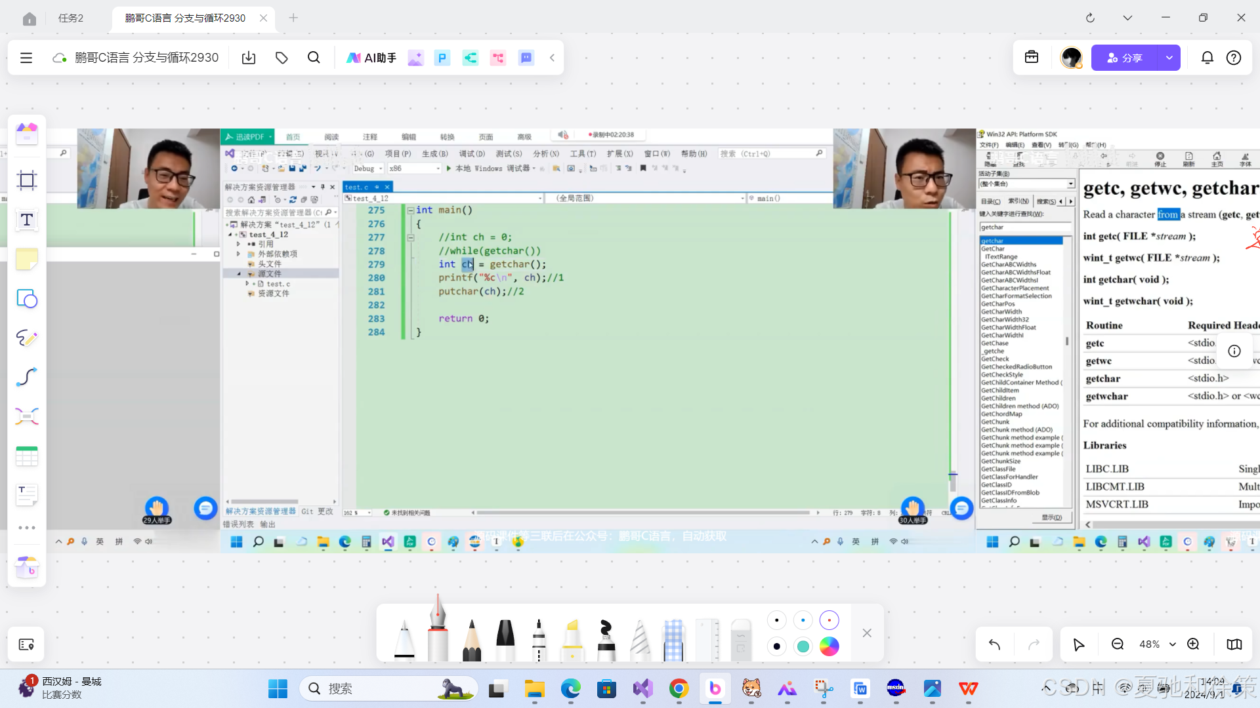The width and height of the screenshot is (1260, 708).
Task: Select the yellow highlighter pen
Action: 572,639
